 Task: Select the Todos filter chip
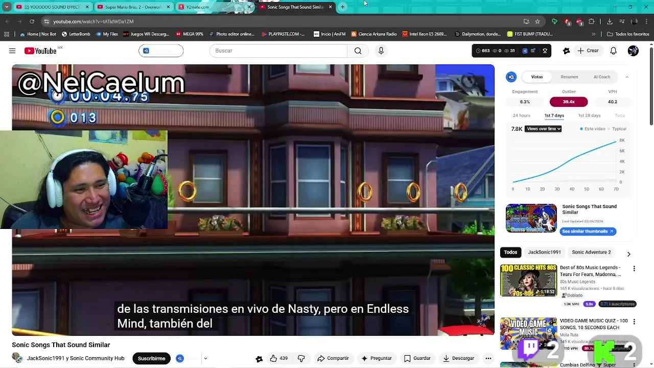510,252
